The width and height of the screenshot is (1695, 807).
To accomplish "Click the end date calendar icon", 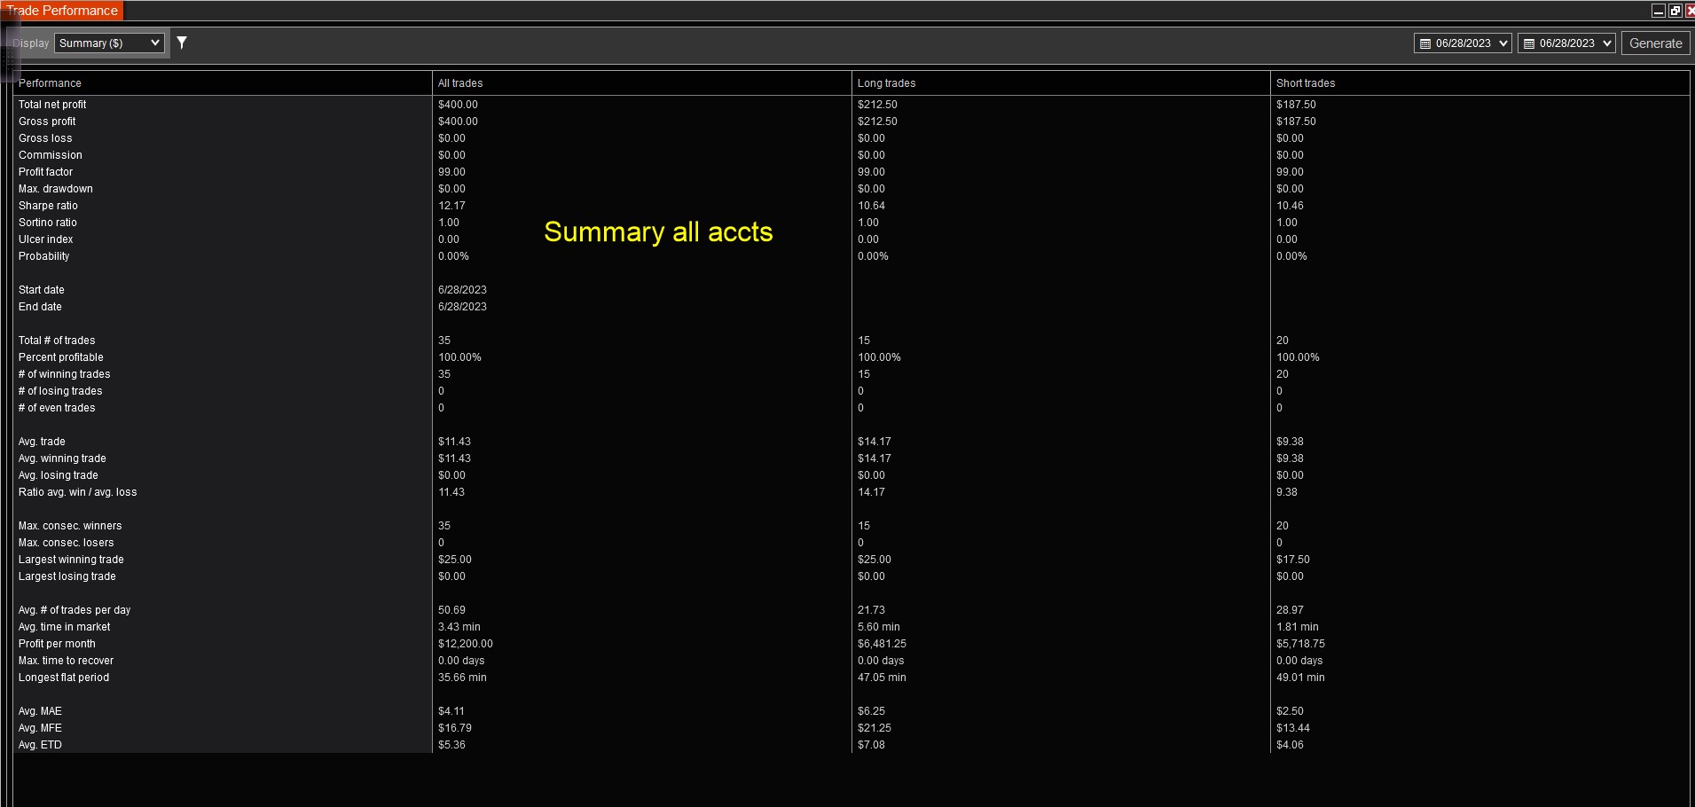I will click(1529, 43).
